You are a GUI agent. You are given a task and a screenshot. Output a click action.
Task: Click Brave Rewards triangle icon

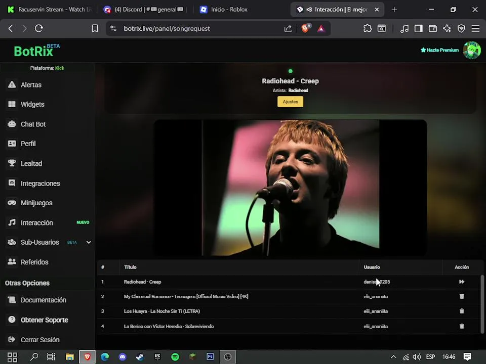[x=321, y=28]
